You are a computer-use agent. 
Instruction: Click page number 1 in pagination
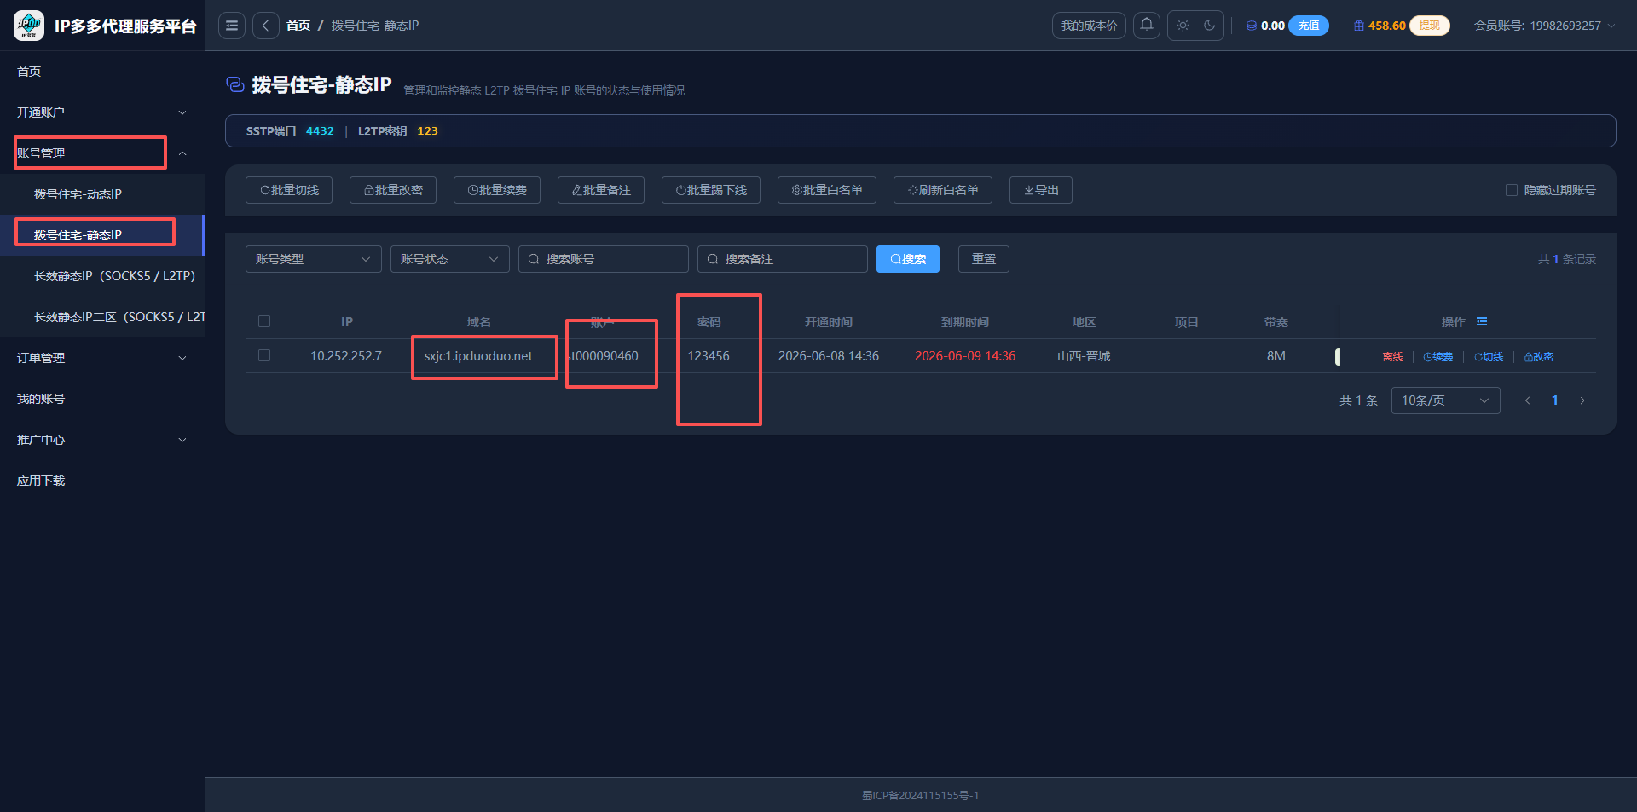1555,400
